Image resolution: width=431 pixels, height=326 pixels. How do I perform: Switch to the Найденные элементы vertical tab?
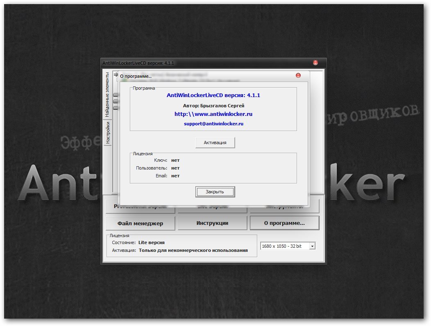click(107, 95)
